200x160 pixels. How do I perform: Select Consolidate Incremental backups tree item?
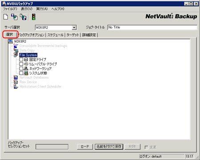43,46
